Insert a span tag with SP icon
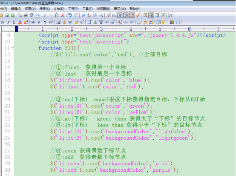Screen dimensions: 236x176 pyautogui.click(x=132, y=22)
